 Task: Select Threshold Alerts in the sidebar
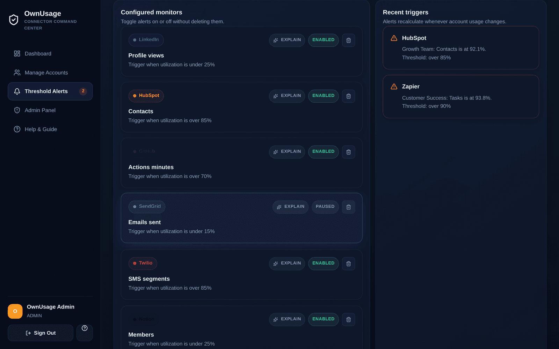50,91
